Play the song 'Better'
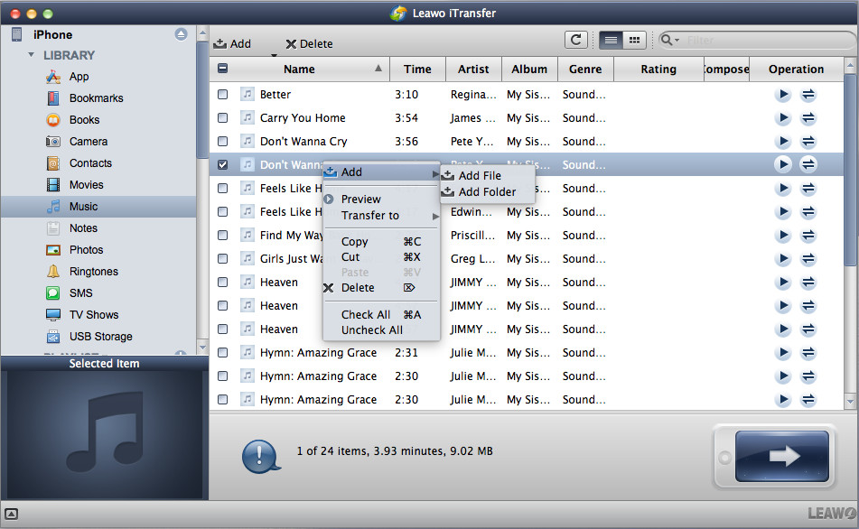The height and width of the screenshot is (529, 859). (x=782, y=95)
